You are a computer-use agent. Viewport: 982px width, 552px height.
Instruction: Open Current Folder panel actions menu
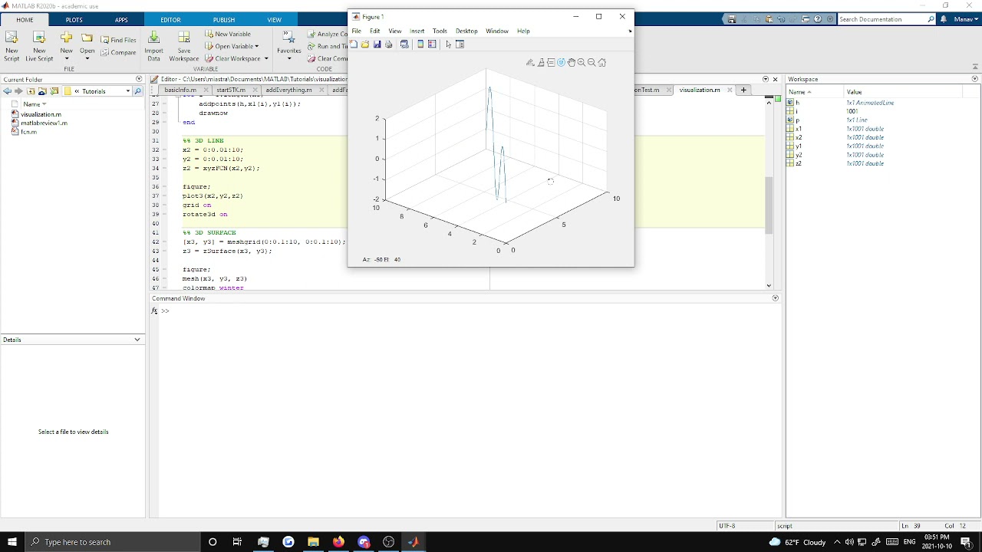coord(139,79)
